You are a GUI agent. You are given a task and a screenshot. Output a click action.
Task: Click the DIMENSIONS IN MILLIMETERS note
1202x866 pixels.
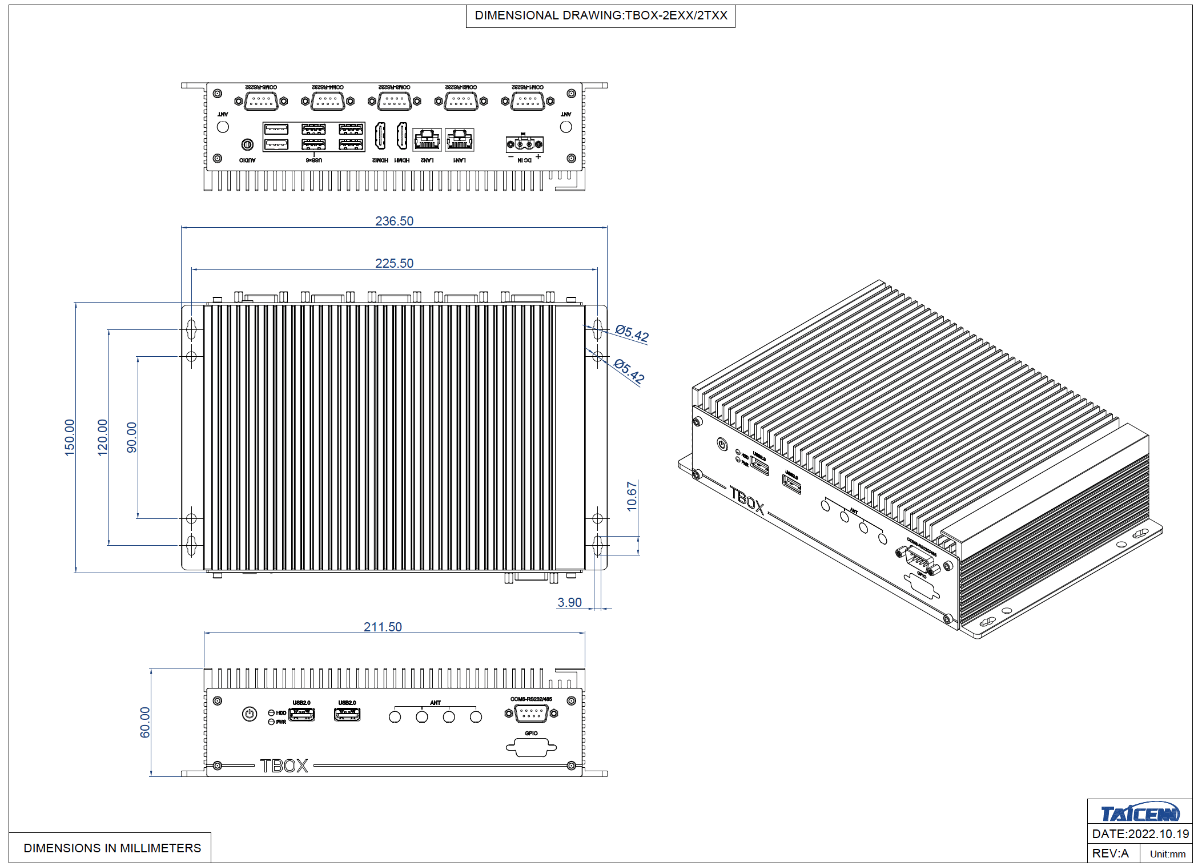112,848
